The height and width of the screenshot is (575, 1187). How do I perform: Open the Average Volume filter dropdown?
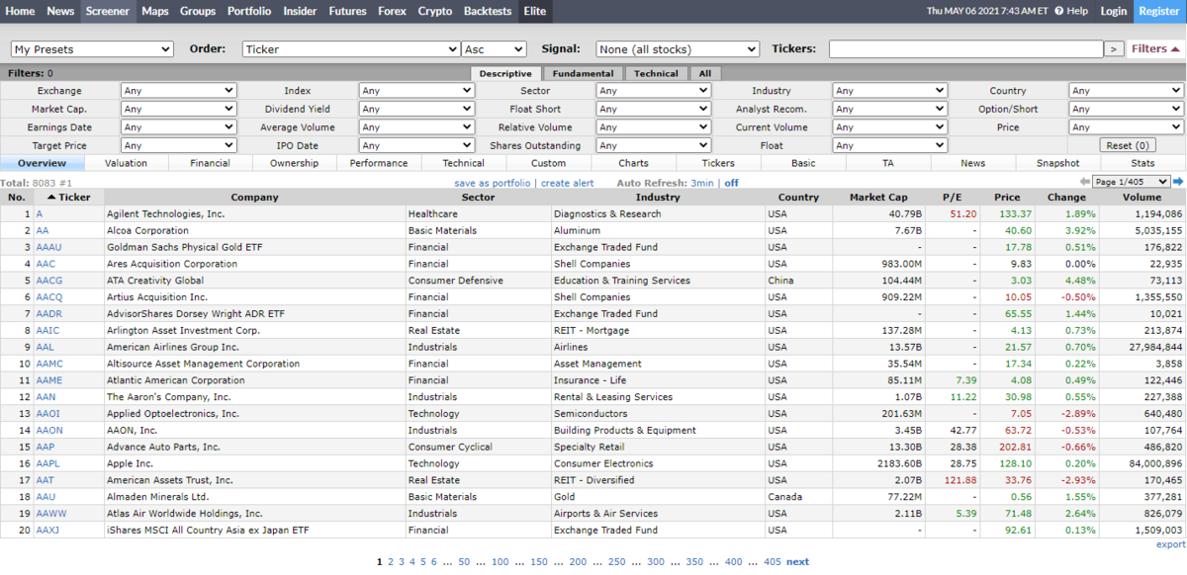coord(416,126)
